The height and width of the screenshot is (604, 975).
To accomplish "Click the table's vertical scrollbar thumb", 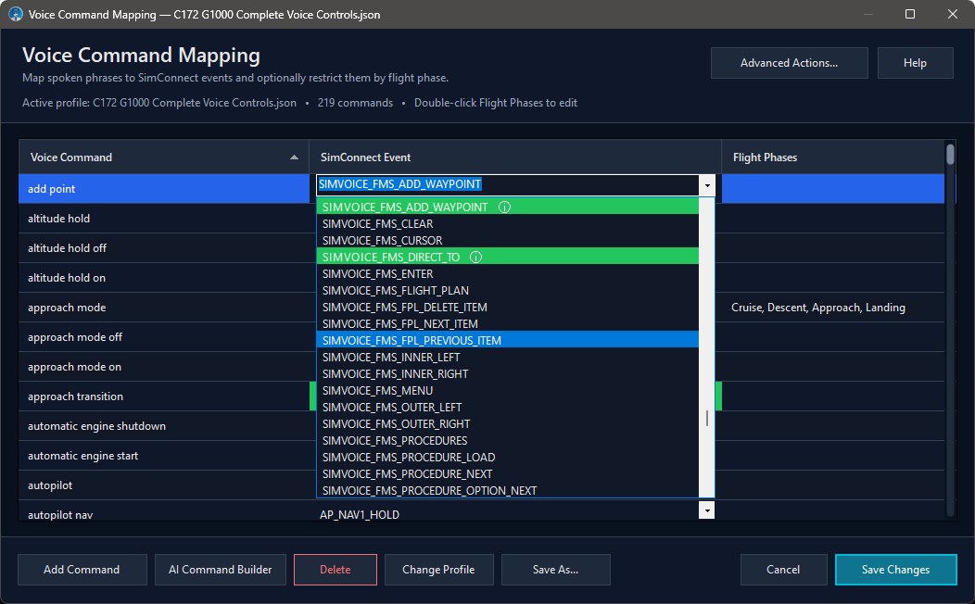I will [x=950, y=154].
